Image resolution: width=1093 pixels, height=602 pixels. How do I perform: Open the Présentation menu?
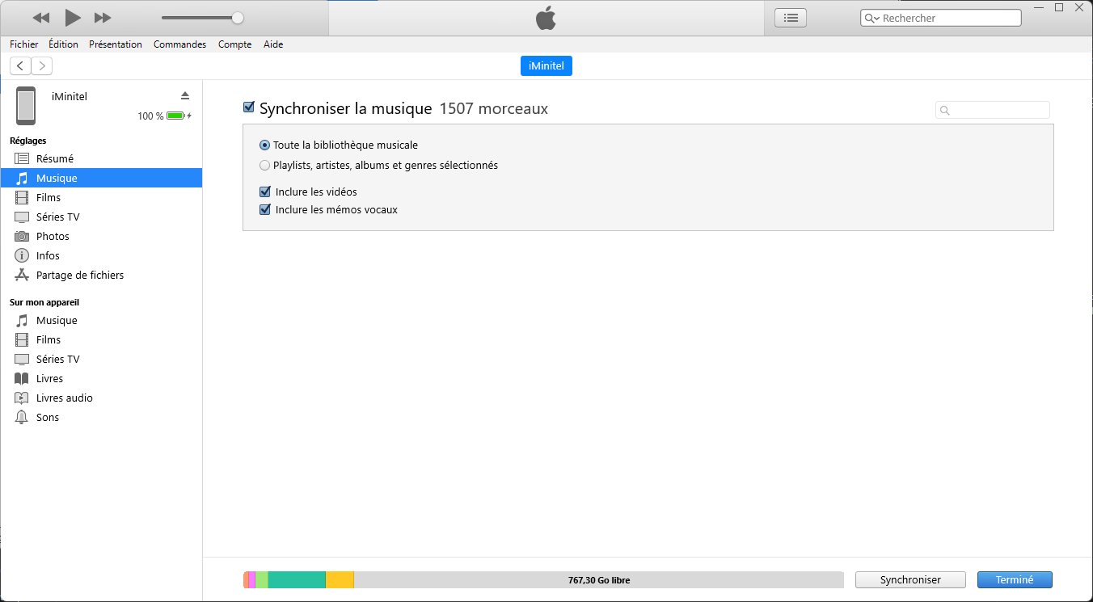click(116, 44)
